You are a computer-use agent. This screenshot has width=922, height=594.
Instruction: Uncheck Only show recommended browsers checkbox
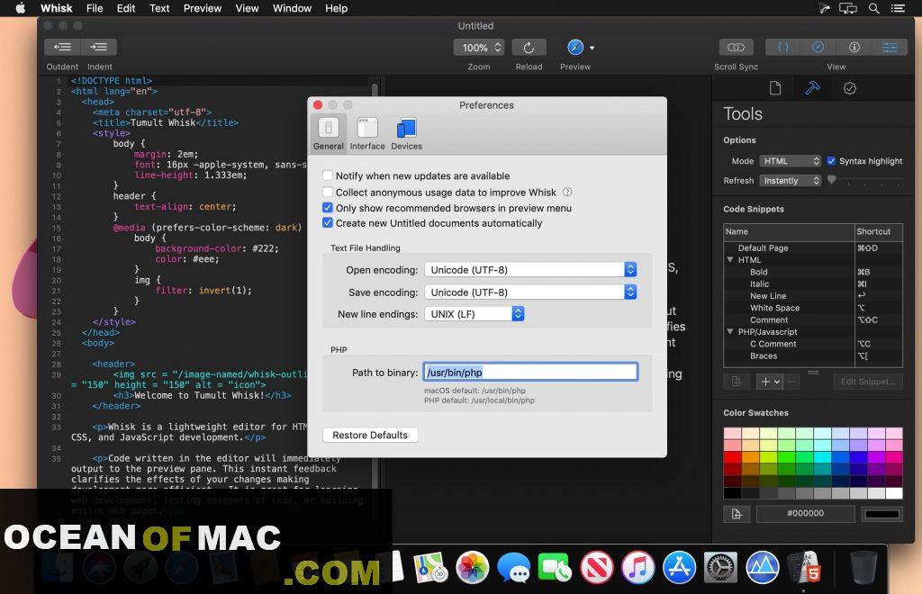tap(328, 208)
